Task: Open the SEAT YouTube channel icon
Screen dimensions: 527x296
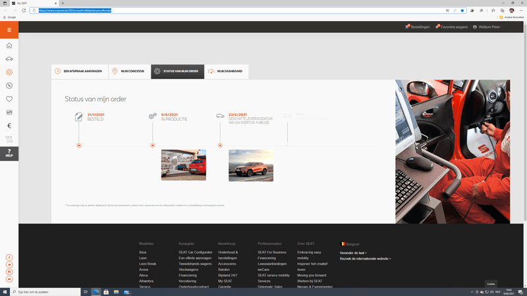Action: 9,279
